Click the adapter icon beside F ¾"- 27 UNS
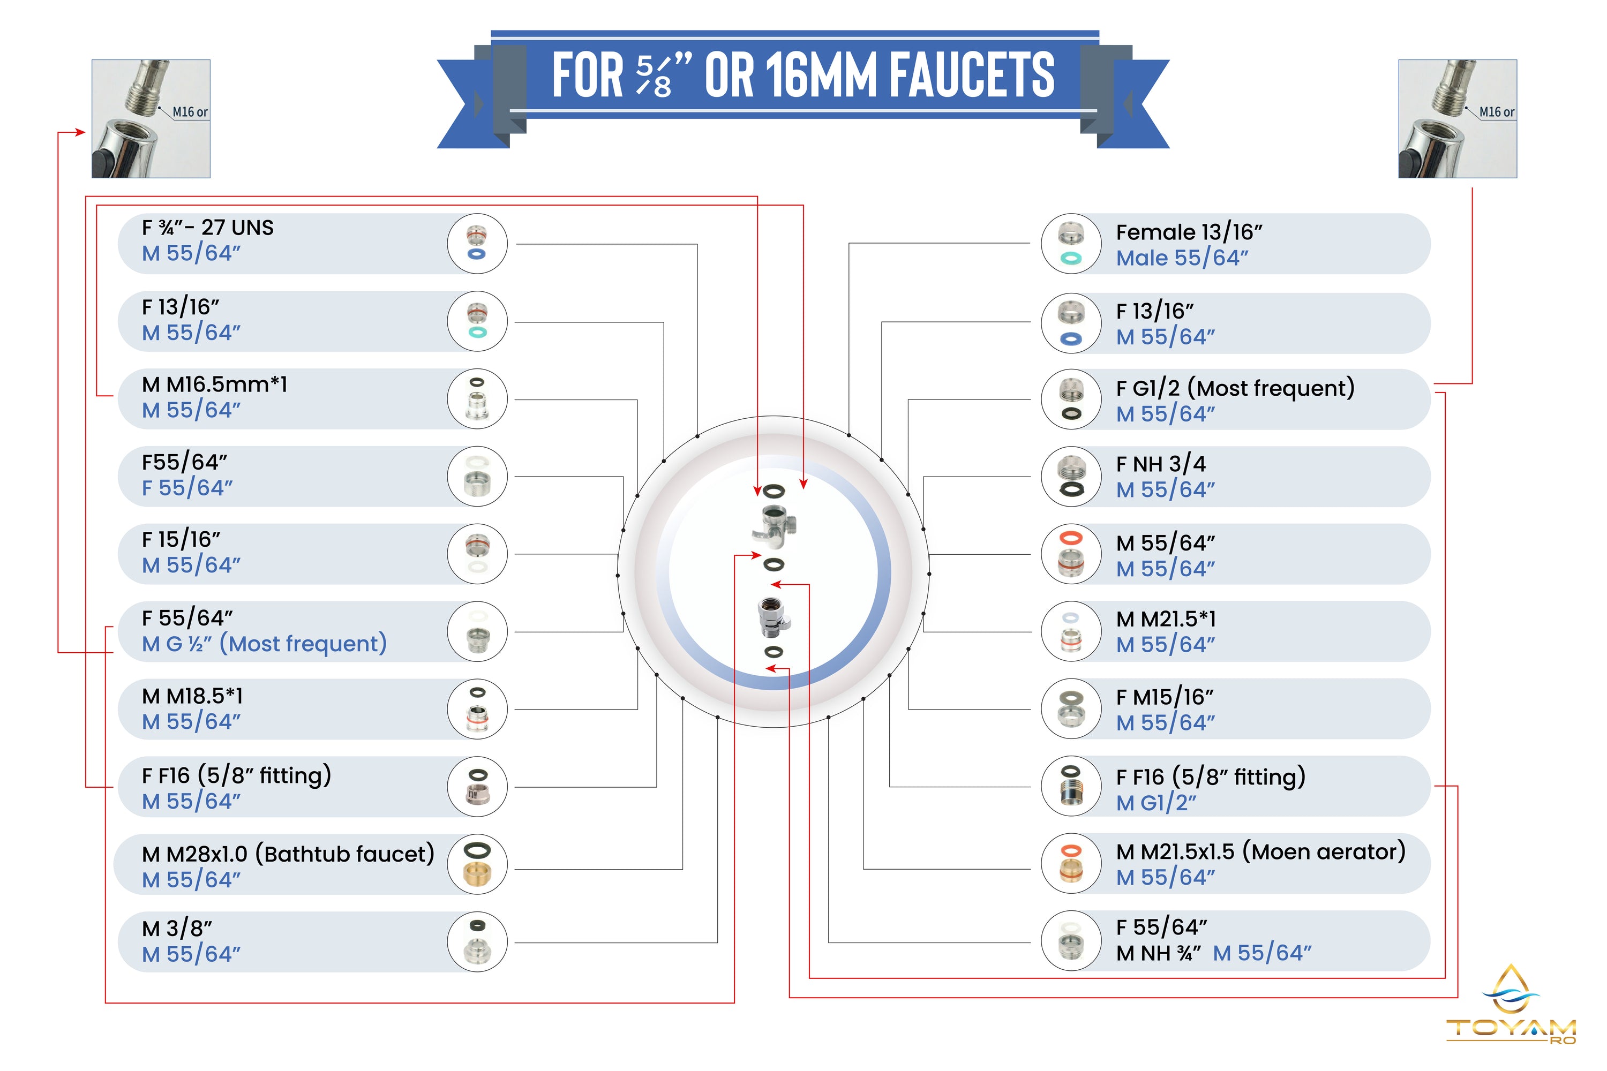Viewport: 1607px width, 1071px height. point(477,244)
